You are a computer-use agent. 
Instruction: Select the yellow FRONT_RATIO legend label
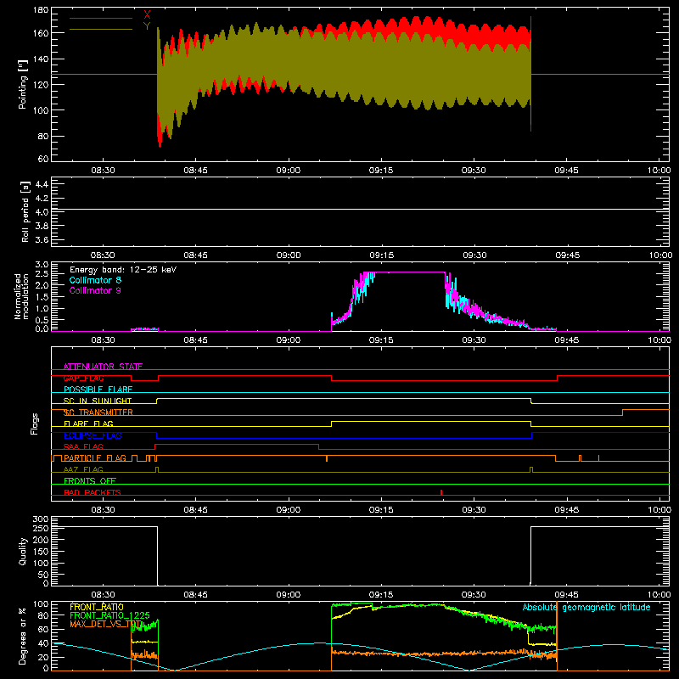pyautogui.click(x=97, y=607)
